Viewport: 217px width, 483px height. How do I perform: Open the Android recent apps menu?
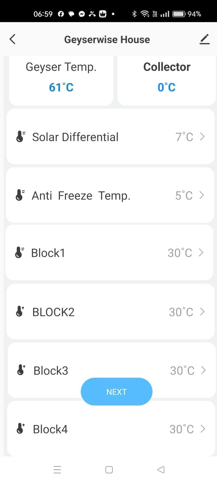[57, 470]
